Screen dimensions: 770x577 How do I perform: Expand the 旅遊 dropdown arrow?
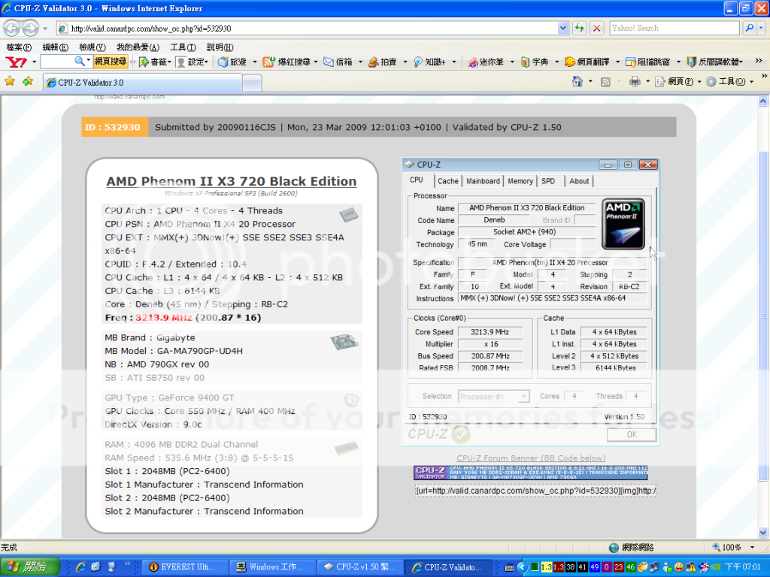click(254, 62)
